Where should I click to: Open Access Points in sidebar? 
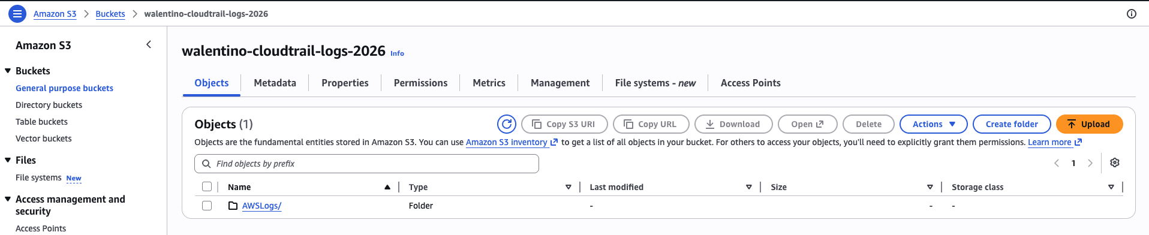pos(41,228)
